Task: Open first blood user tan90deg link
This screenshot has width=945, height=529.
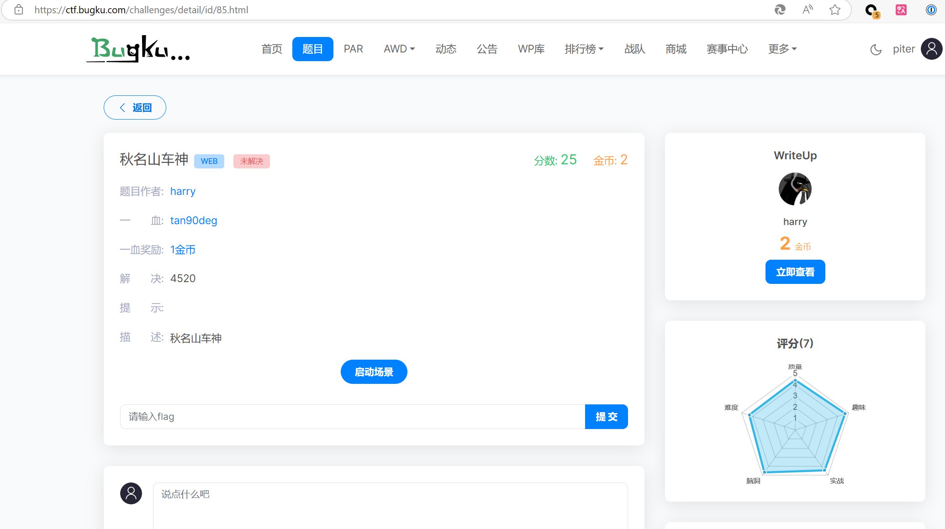Action: click(194, 220)
